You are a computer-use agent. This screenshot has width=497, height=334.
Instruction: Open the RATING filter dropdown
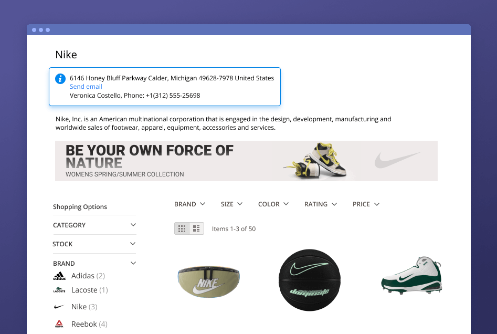point(320,204)
